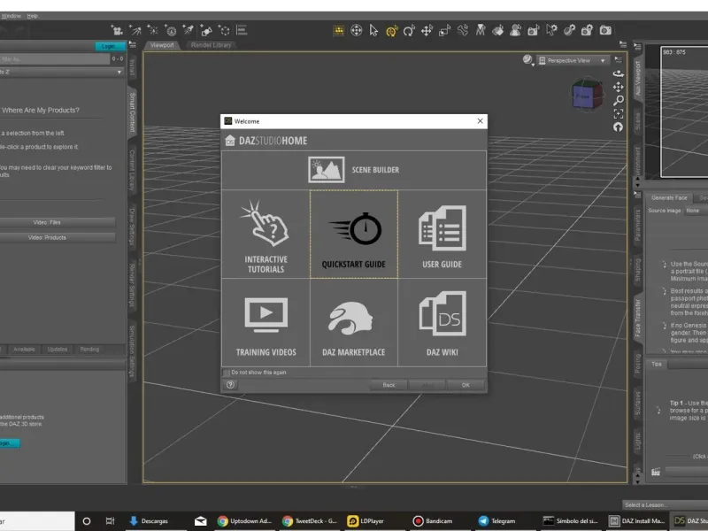Open the Scene Builder tile
Screen dimensions: 708x531
(x=353, y=169)
